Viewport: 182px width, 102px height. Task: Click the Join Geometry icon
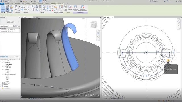coord(22,10)
